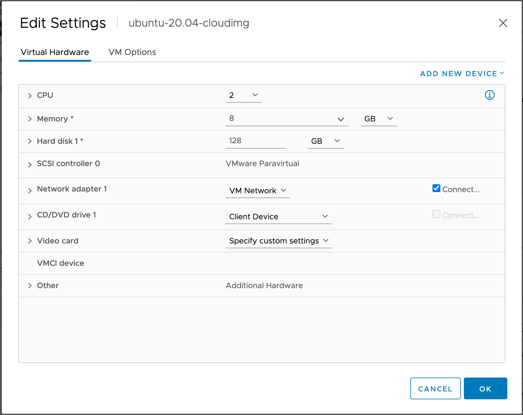This screenshot has width=523, height=415.
Task: Click the CPU info icon
Action: [x=489, y=95]
